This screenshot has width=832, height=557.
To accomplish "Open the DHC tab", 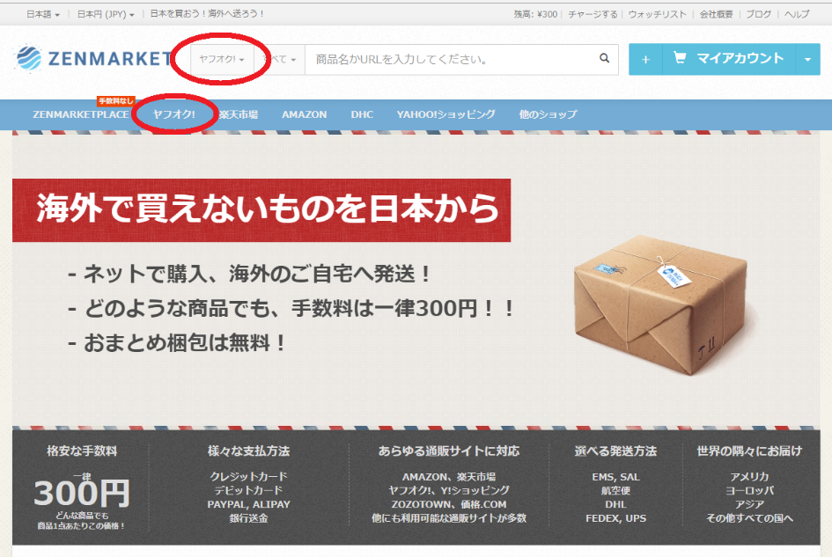I will click(362, 114).
